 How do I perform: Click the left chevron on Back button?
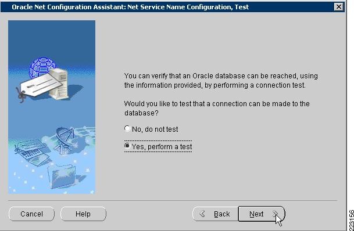pyautogui.click(x=202, y=214)
